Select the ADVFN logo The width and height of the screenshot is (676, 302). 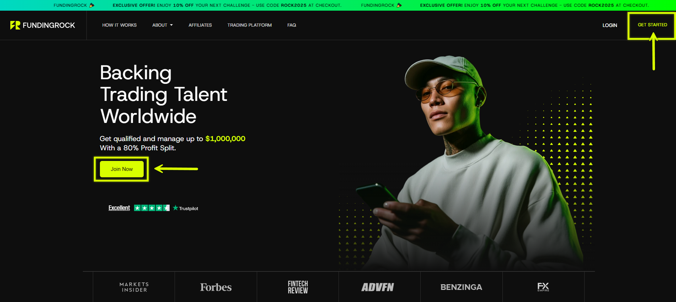[x=378, y=287]
